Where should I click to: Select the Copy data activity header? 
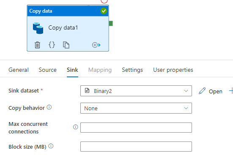pyautogui.click(x=68, y=11)
